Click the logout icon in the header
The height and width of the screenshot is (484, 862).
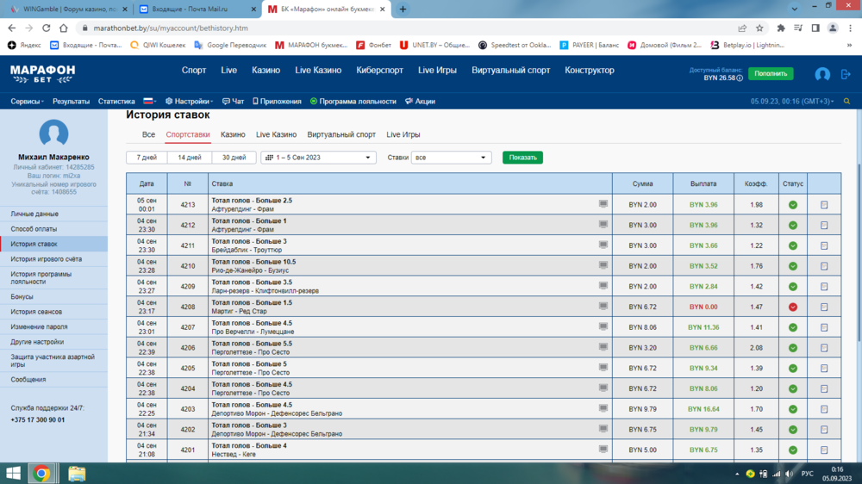845,75
